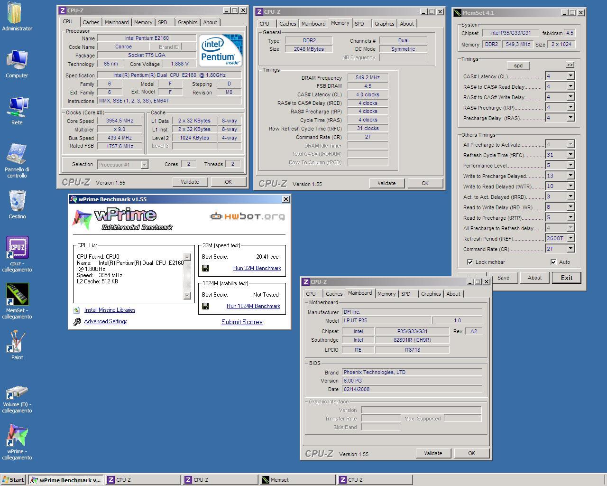
Task: Click the About button in MemSet
Action: click(x=534, y=278)
